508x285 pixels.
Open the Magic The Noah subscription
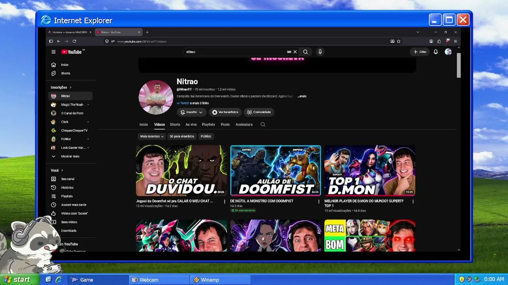coord(70,104)
